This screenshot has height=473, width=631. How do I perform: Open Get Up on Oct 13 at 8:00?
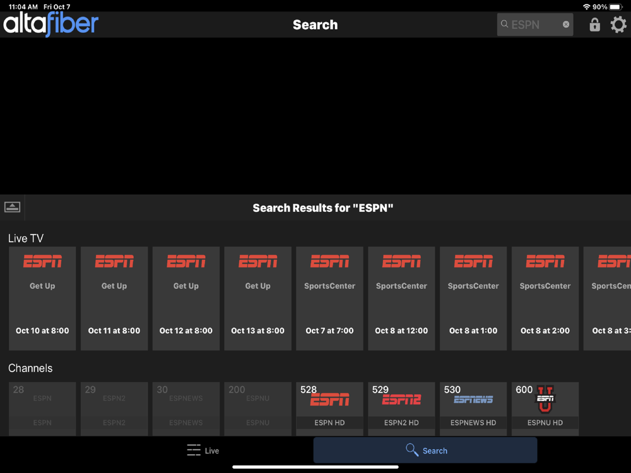pos(258,298)
